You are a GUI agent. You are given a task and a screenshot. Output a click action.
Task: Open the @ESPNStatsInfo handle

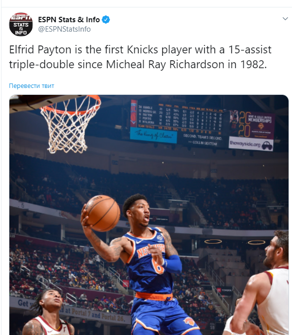point(64,29)
